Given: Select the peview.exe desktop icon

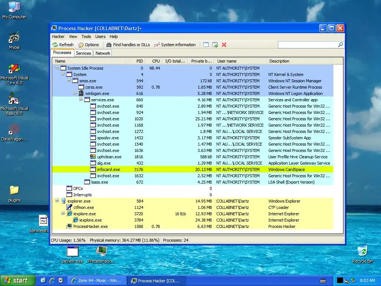Looking at the screenshot, I should coord(73,255).
